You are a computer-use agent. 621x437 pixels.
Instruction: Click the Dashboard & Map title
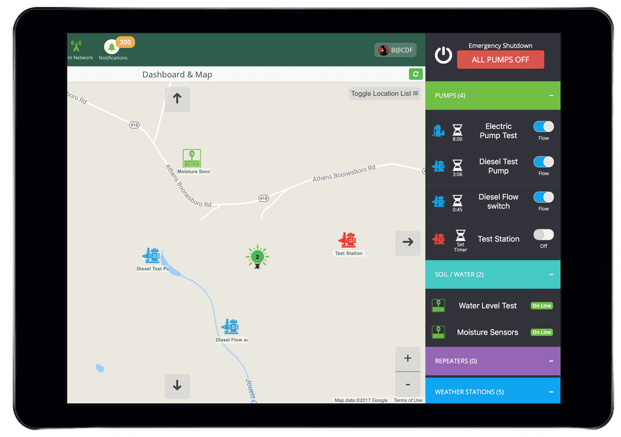[x=177, y=74]
